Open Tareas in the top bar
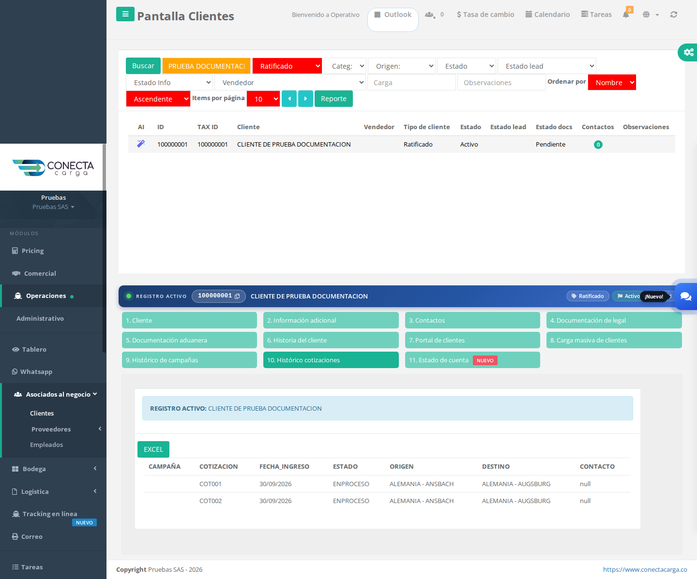This screenshot has width=697, height=579. coord(596,15)
